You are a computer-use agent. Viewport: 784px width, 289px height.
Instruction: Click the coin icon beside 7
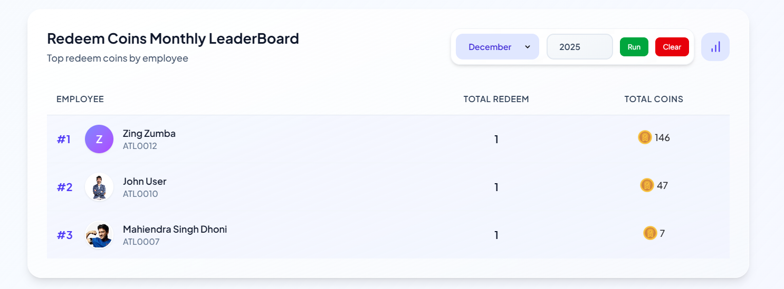[650, 233]
